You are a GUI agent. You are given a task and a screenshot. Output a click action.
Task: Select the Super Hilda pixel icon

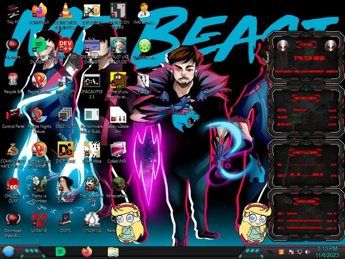point(92,153)
